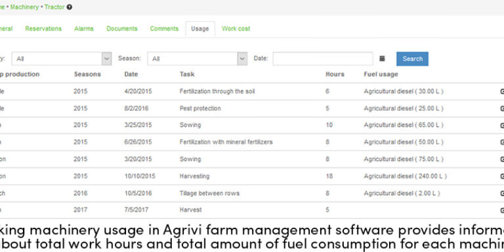The image size is (504, 252).
Task: Click date 10/5/2016
Action: (138, 193)
